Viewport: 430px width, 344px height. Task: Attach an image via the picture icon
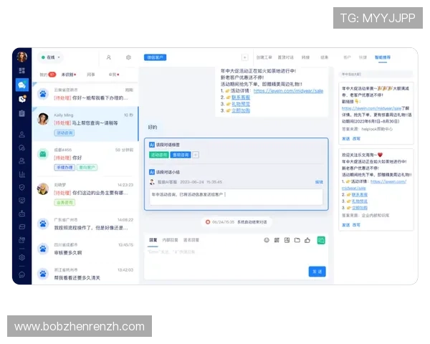pyautogui.click(x=287, y=240)
